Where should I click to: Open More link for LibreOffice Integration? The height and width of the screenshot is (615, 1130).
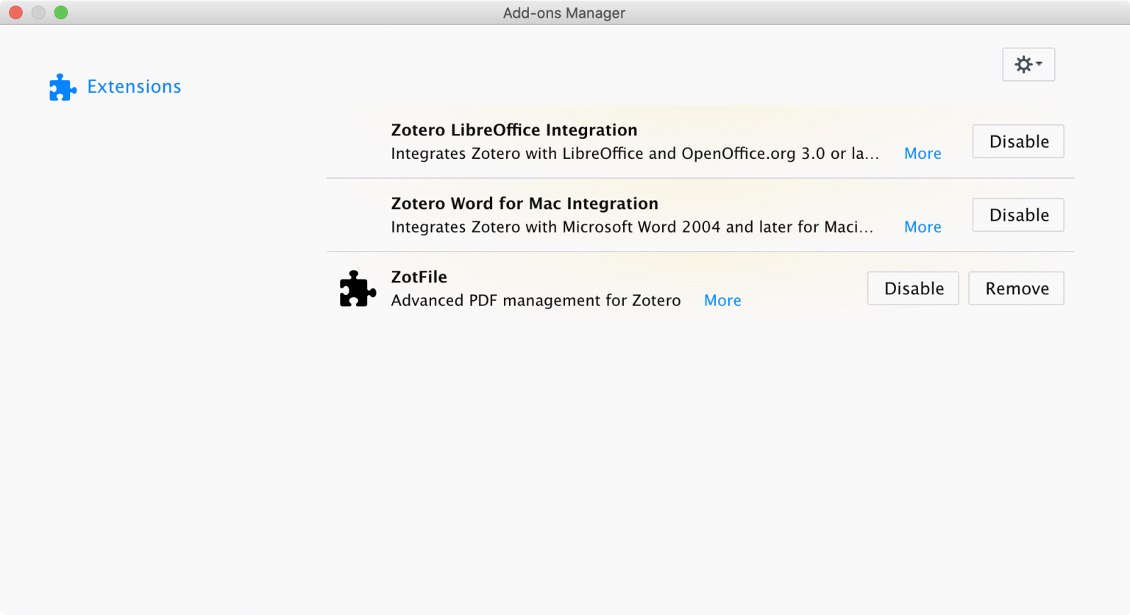[923, 154]
